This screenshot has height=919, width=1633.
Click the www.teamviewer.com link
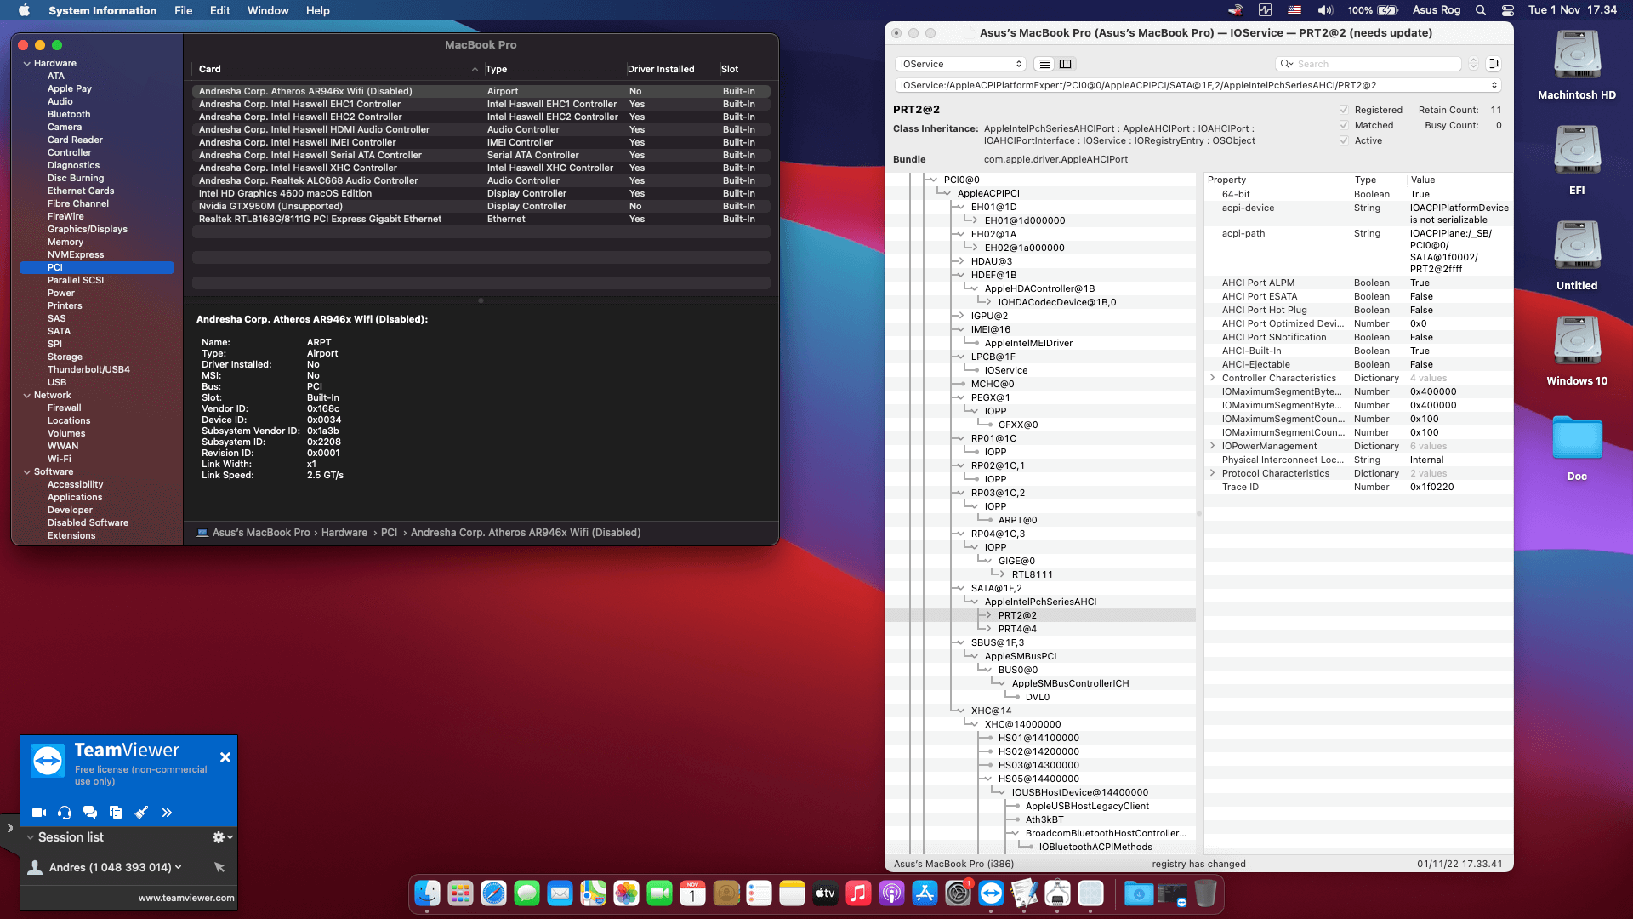186,898
